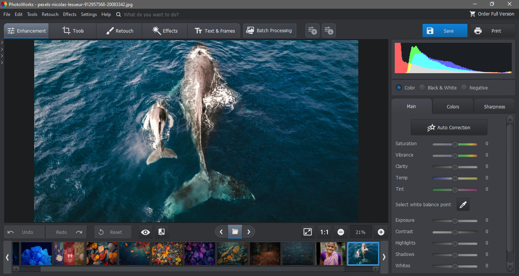Click the Saturation slider handle
This screenshot has height=276, width=519.
pyautogui.click(x=455, y=144)
